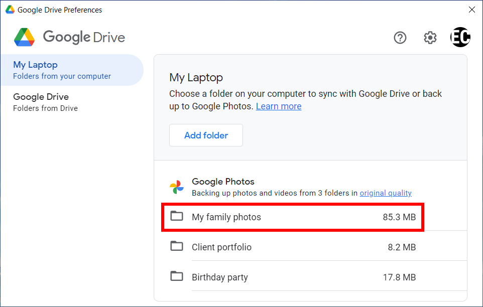Click the 17.8 MB size value

[x=399, y=277]
